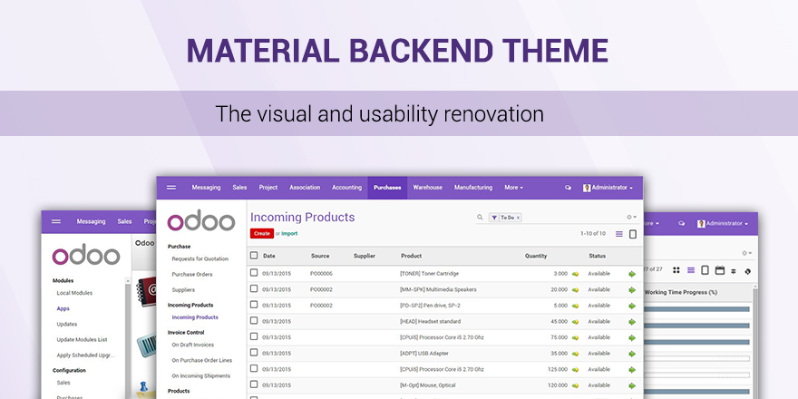Switch to form view in Incoming Products
Screen dimensions: 798x399
point(633,234)
